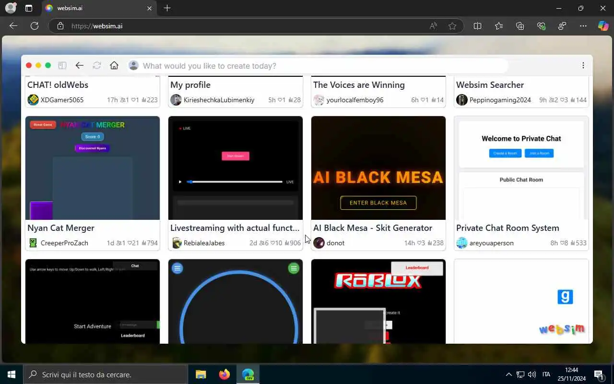Open the Windows Start menu
Image resolution: width=614 pixels, height=384 pixels.
tap(12, 374)
